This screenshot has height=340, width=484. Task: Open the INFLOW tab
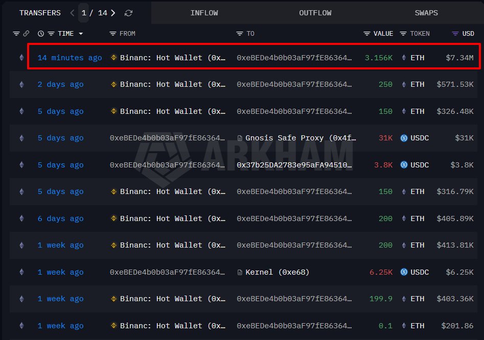pyautogui.click(x=204, y=13)
